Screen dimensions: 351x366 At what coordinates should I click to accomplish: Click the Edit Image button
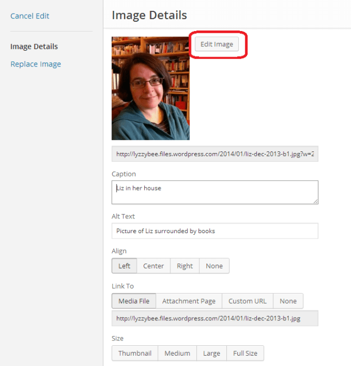tap(217, 44)
